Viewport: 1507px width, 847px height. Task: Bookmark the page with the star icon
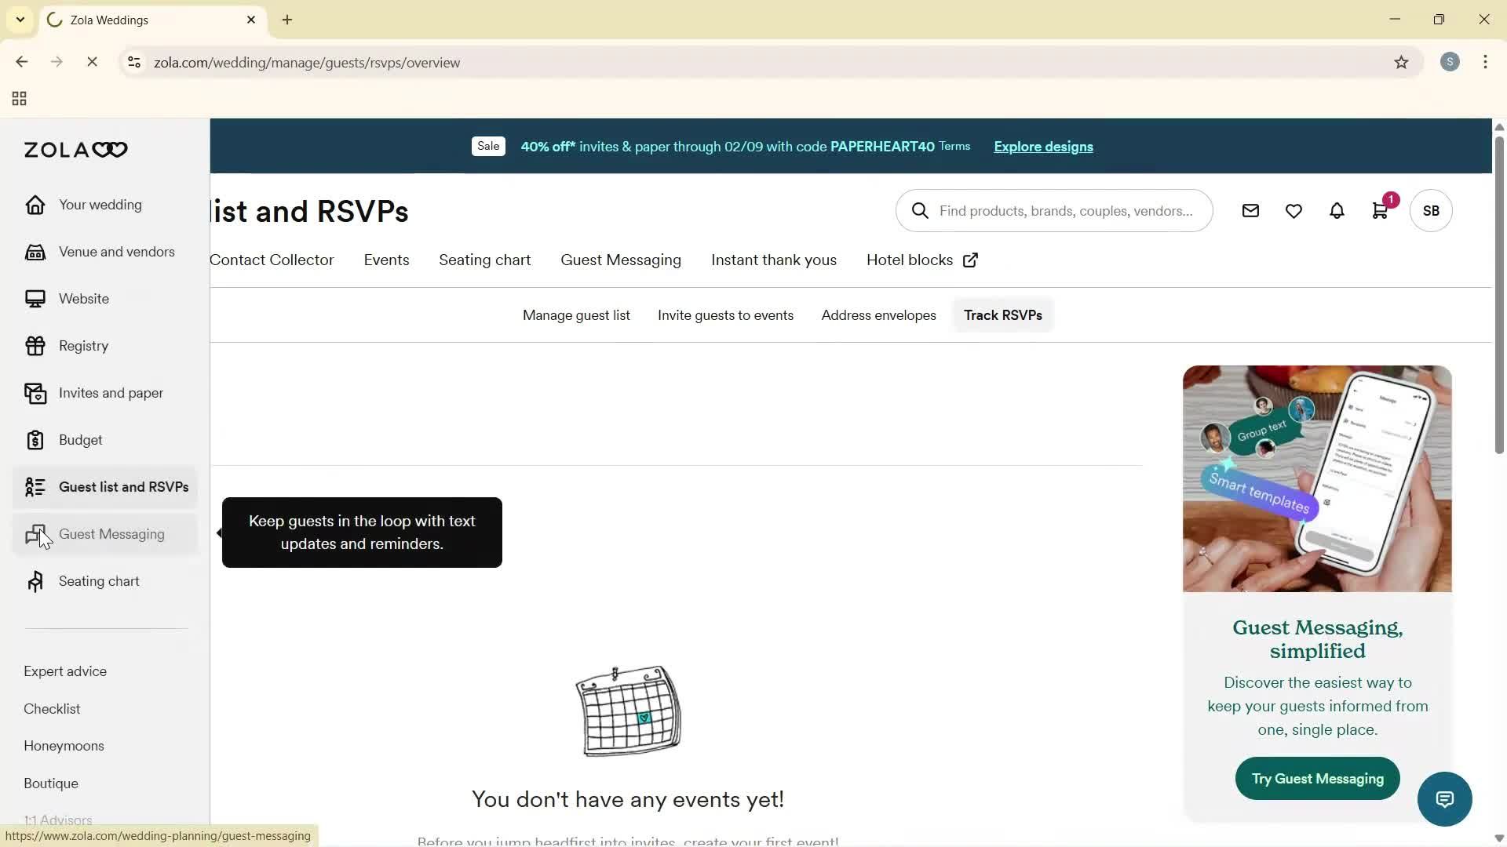pos(1402,62)
